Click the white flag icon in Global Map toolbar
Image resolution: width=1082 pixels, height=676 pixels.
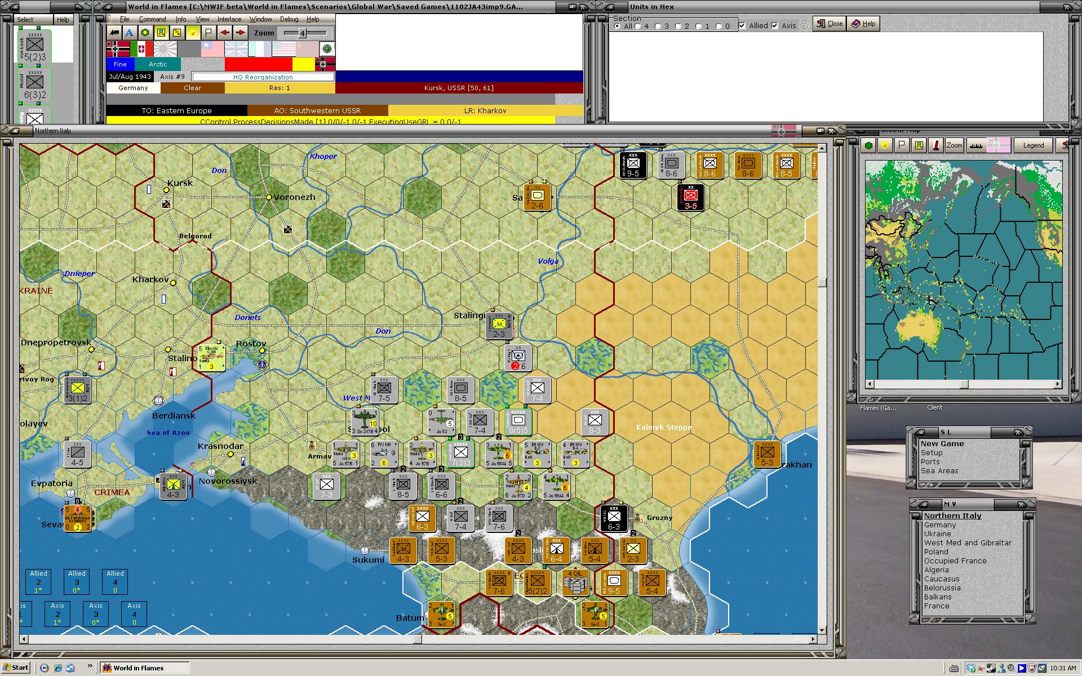(902, 145)
